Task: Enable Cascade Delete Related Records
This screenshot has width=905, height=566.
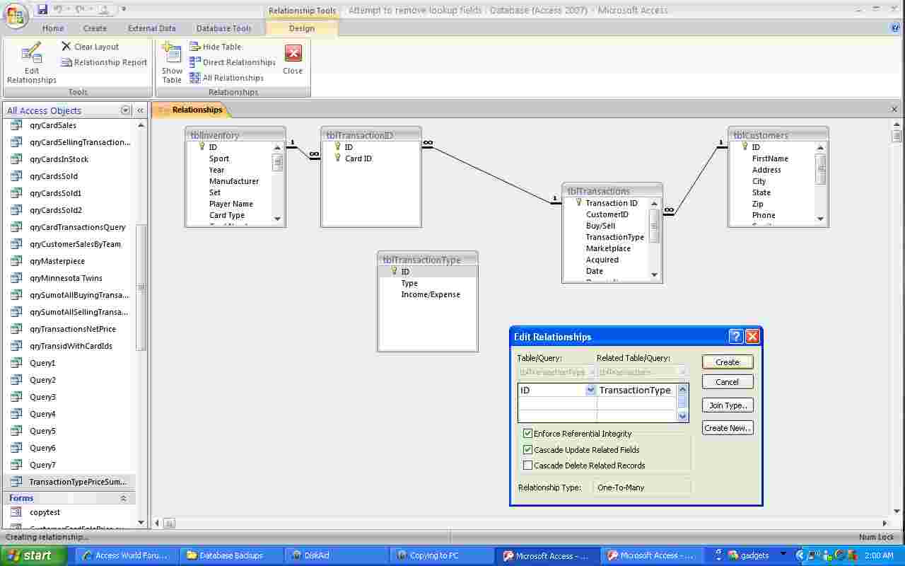Action: (x=527, y=466)
